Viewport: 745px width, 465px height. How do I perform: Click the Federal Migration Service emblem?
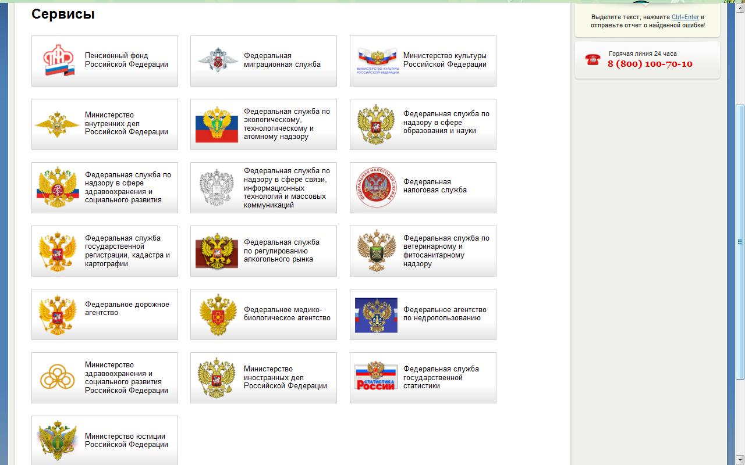[x=218, y=60]
